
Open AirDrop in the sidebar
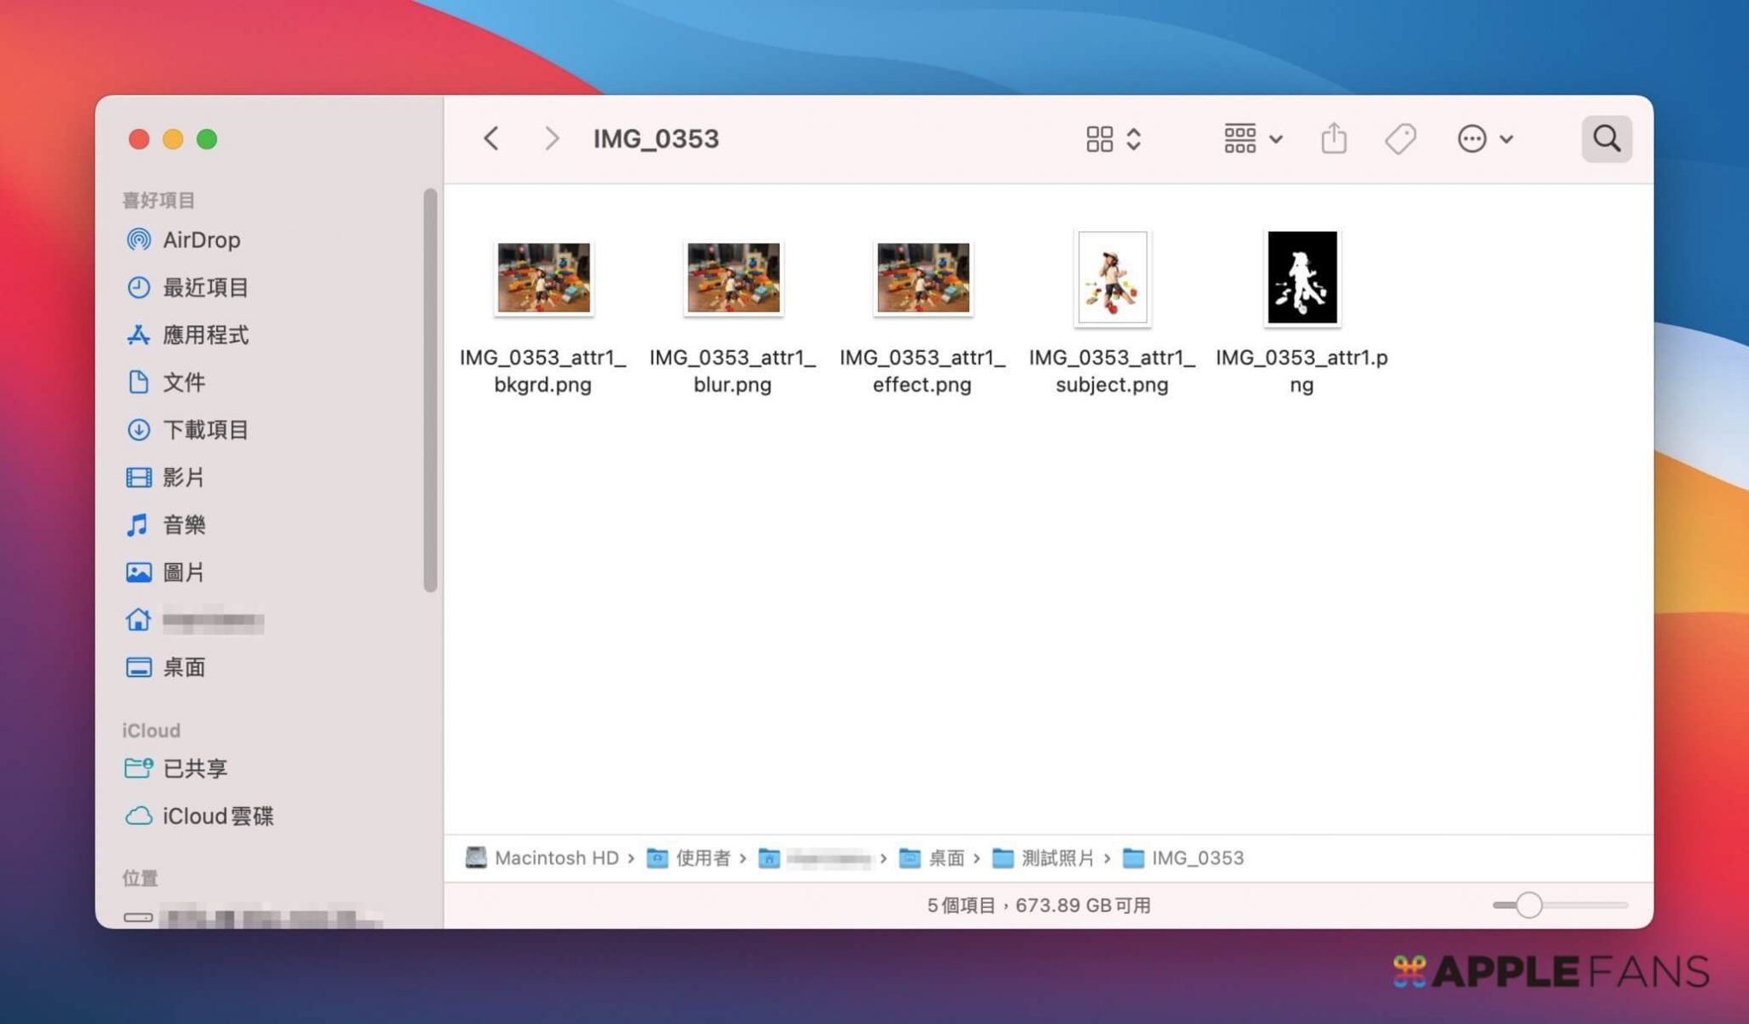201,240
